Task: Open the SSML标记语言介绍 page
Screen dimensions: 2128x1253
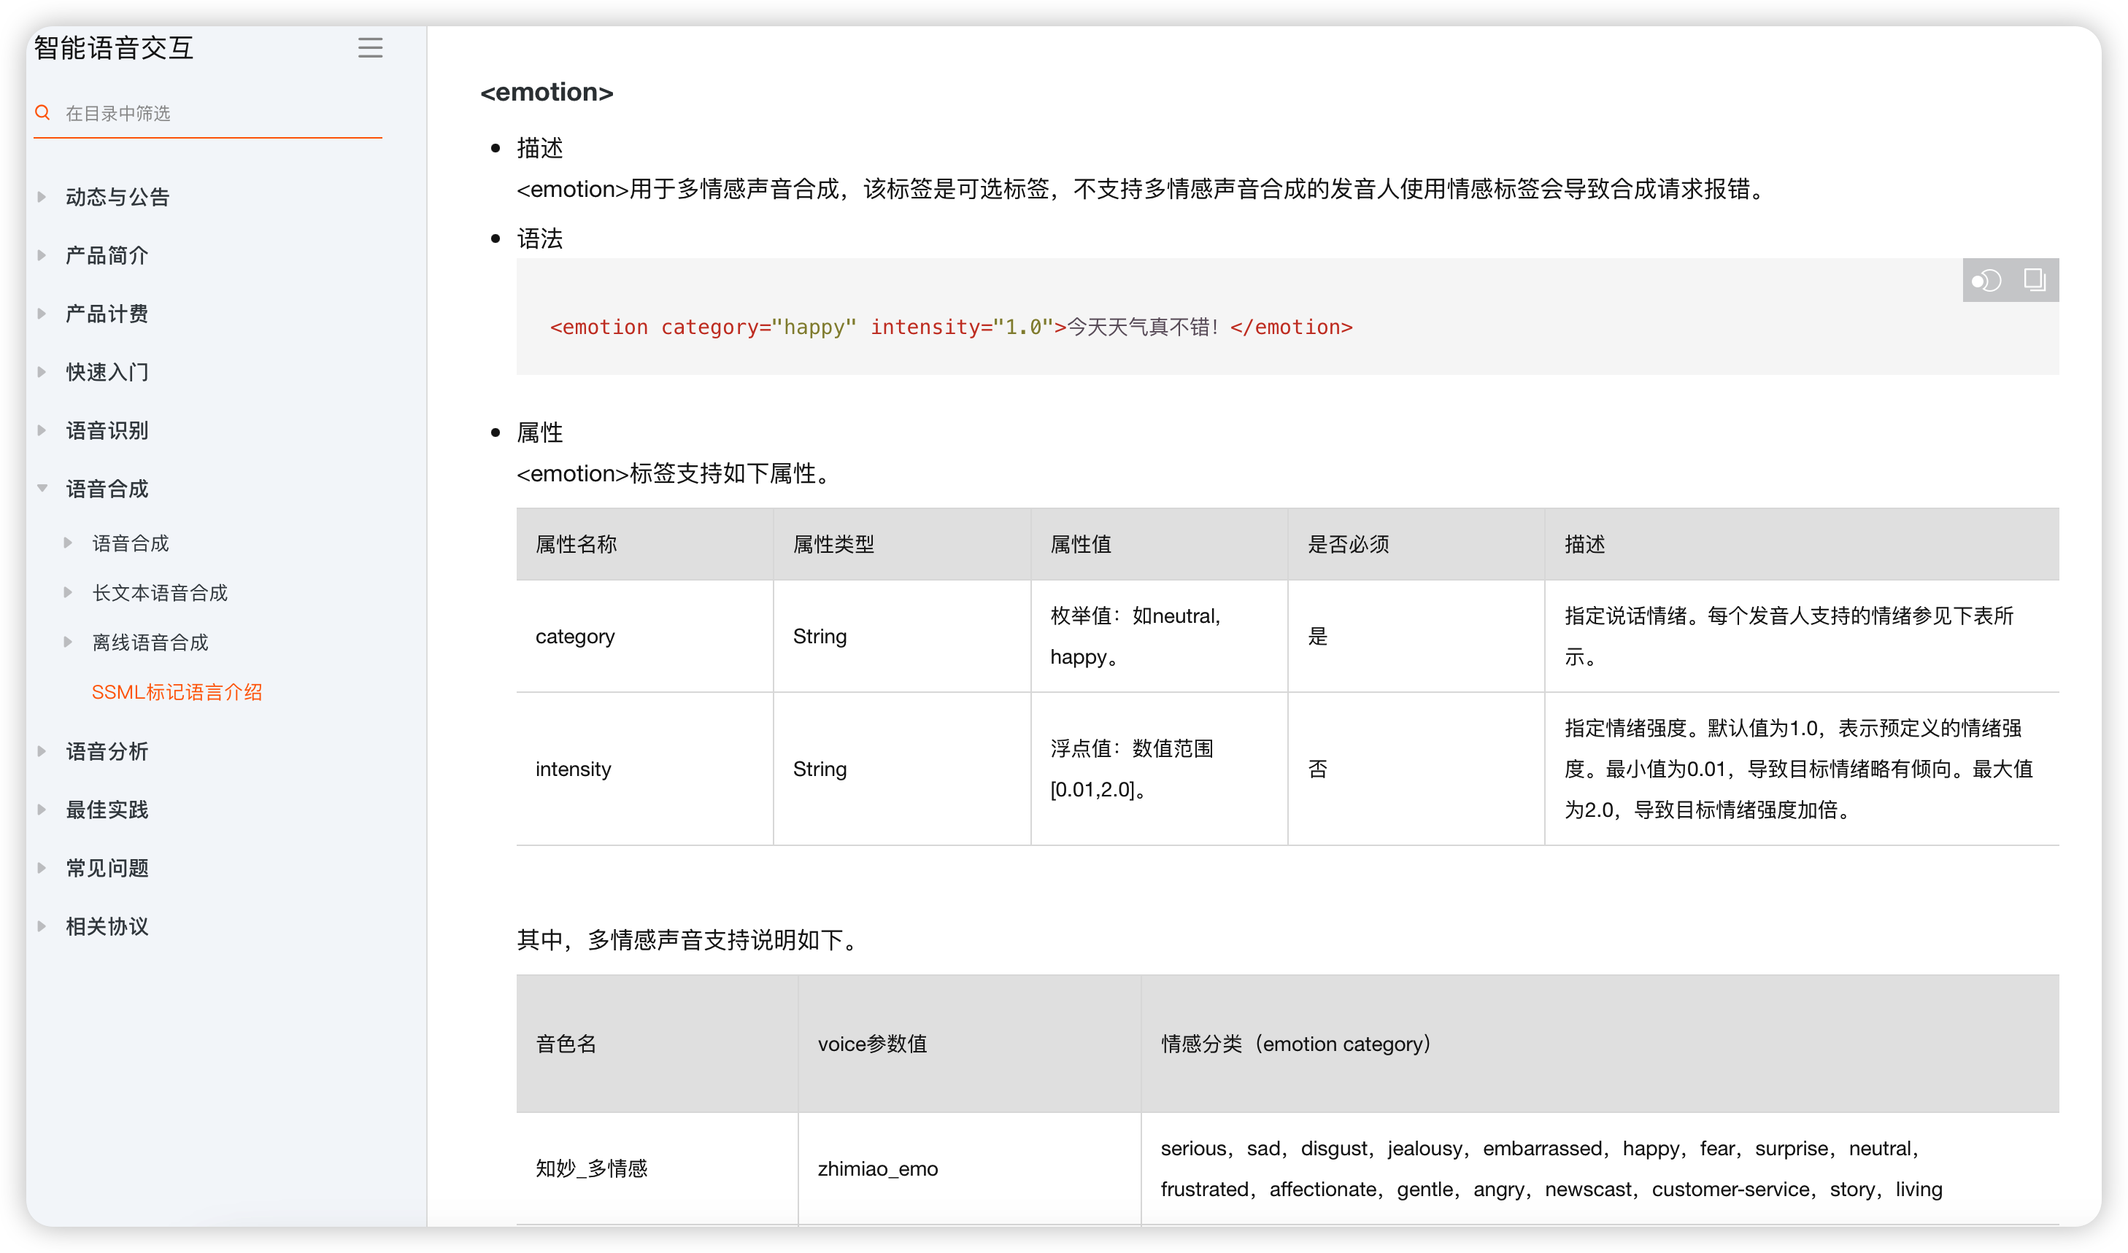Action: pos(177,692)
